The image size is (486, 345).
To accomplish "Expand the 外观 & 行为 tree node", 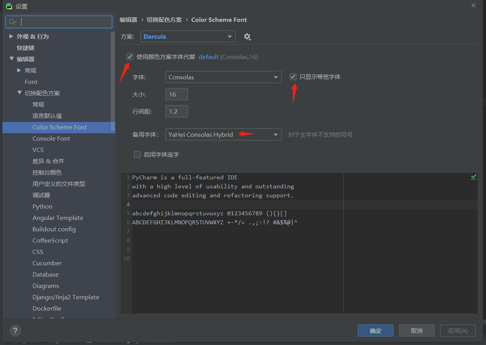I will [11, 36].
